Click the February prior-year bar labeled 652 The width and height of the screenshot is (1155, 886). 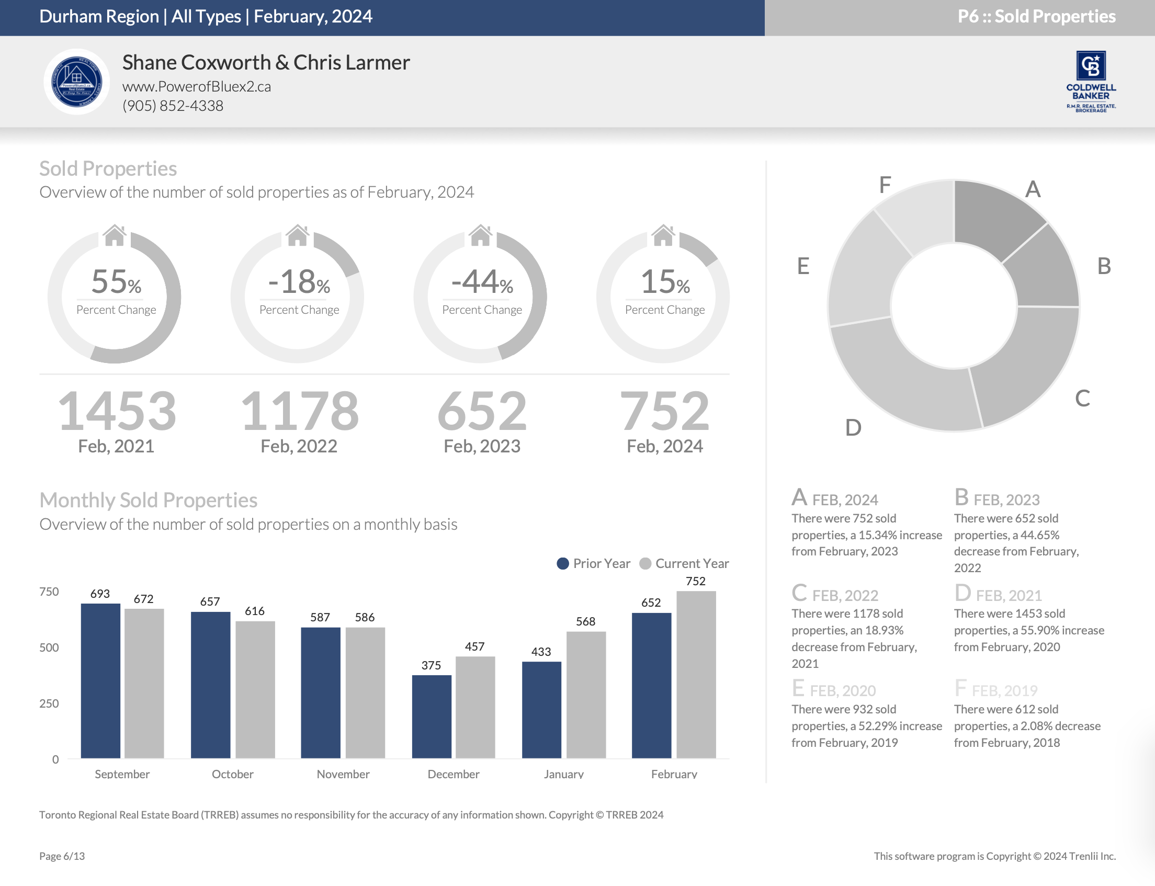(x=651, y=686)
